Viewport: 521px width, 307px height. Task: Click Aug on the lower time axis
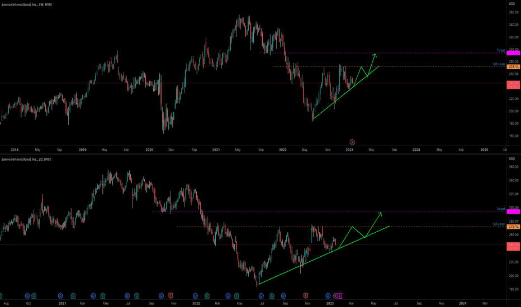coord(6,303)
